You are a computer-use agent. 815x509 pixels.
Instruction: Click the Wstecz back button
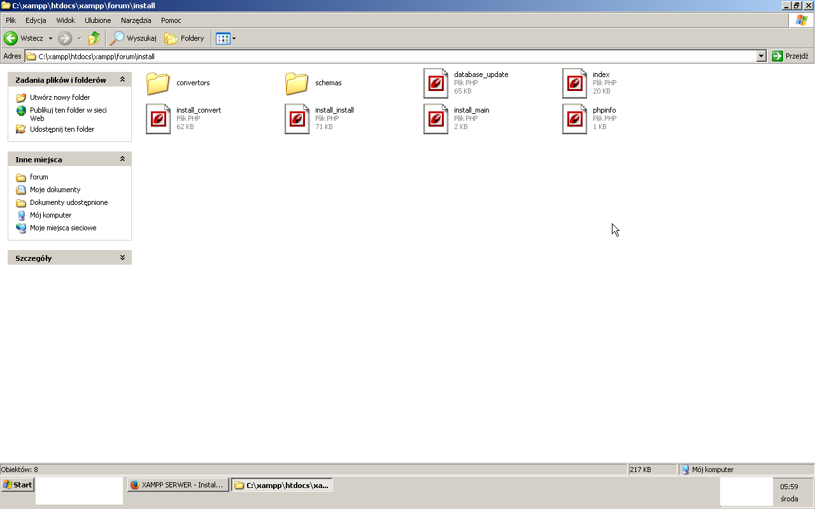coord(24,38)
